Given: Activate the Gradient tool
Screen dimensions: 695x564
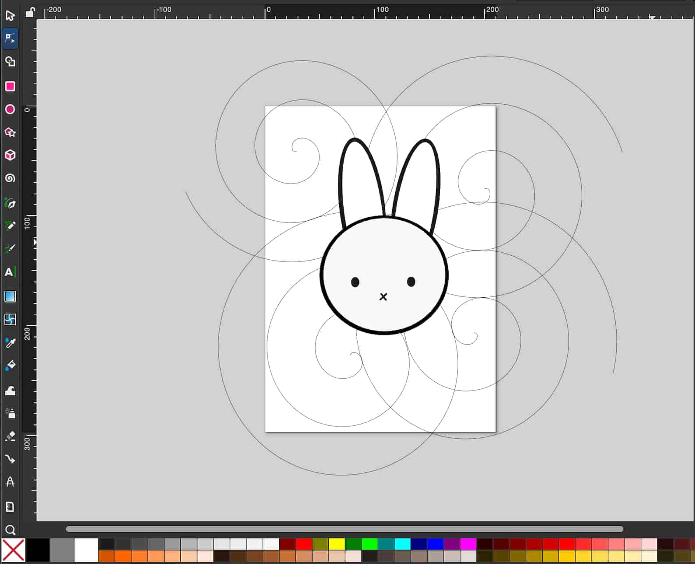Looking at the screenshot, I should [10, 296].
